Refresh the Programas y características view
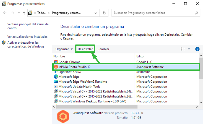This screenshot has width=203, height=124. coord(104,13)
